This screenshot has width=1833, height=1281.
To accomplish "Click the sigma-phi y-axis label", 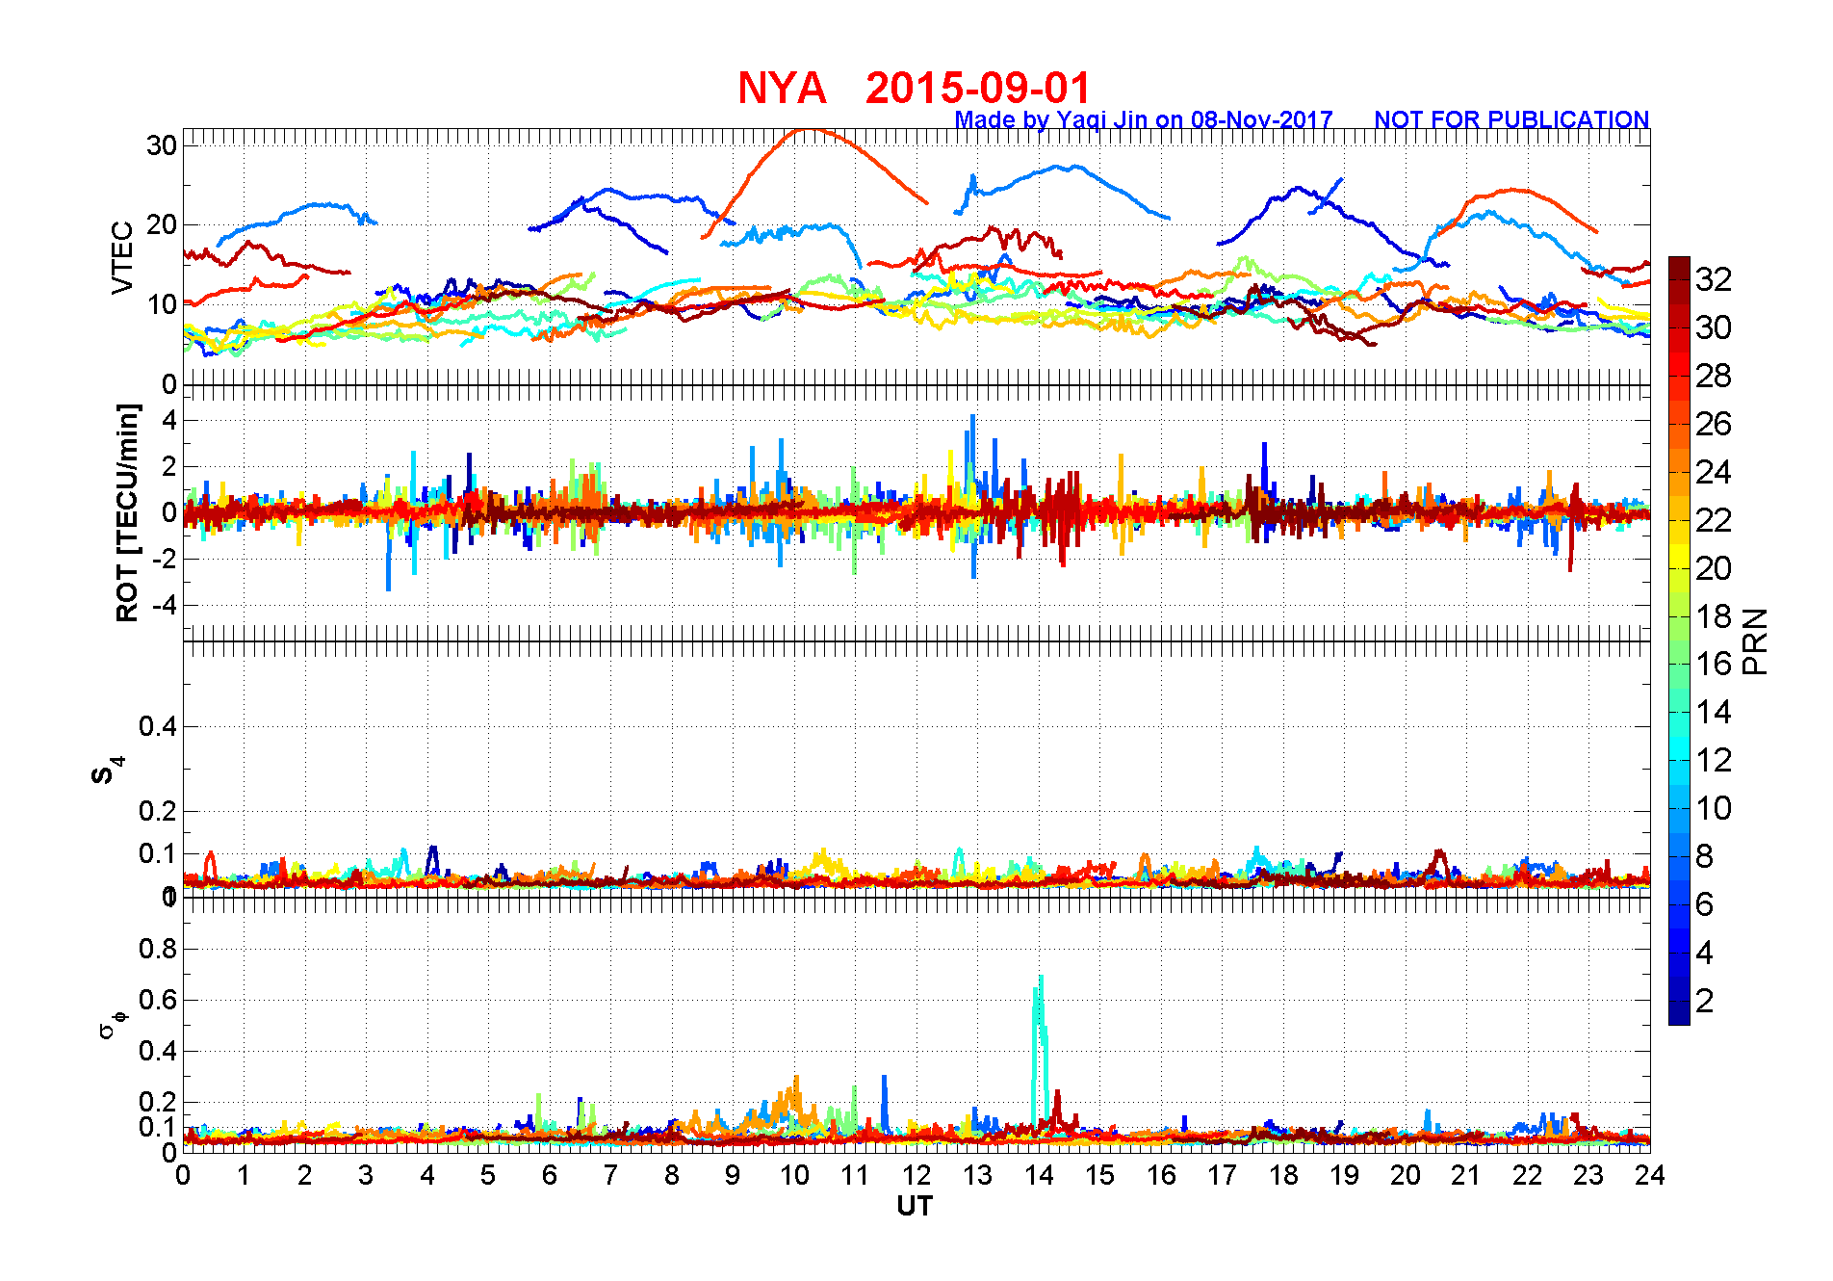I will coord(112,1024).
